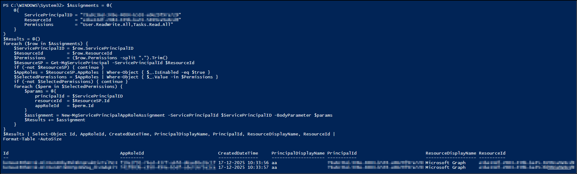Click the $Results = @() line
Screen dimensions: 577x174
tap(22, 39)
